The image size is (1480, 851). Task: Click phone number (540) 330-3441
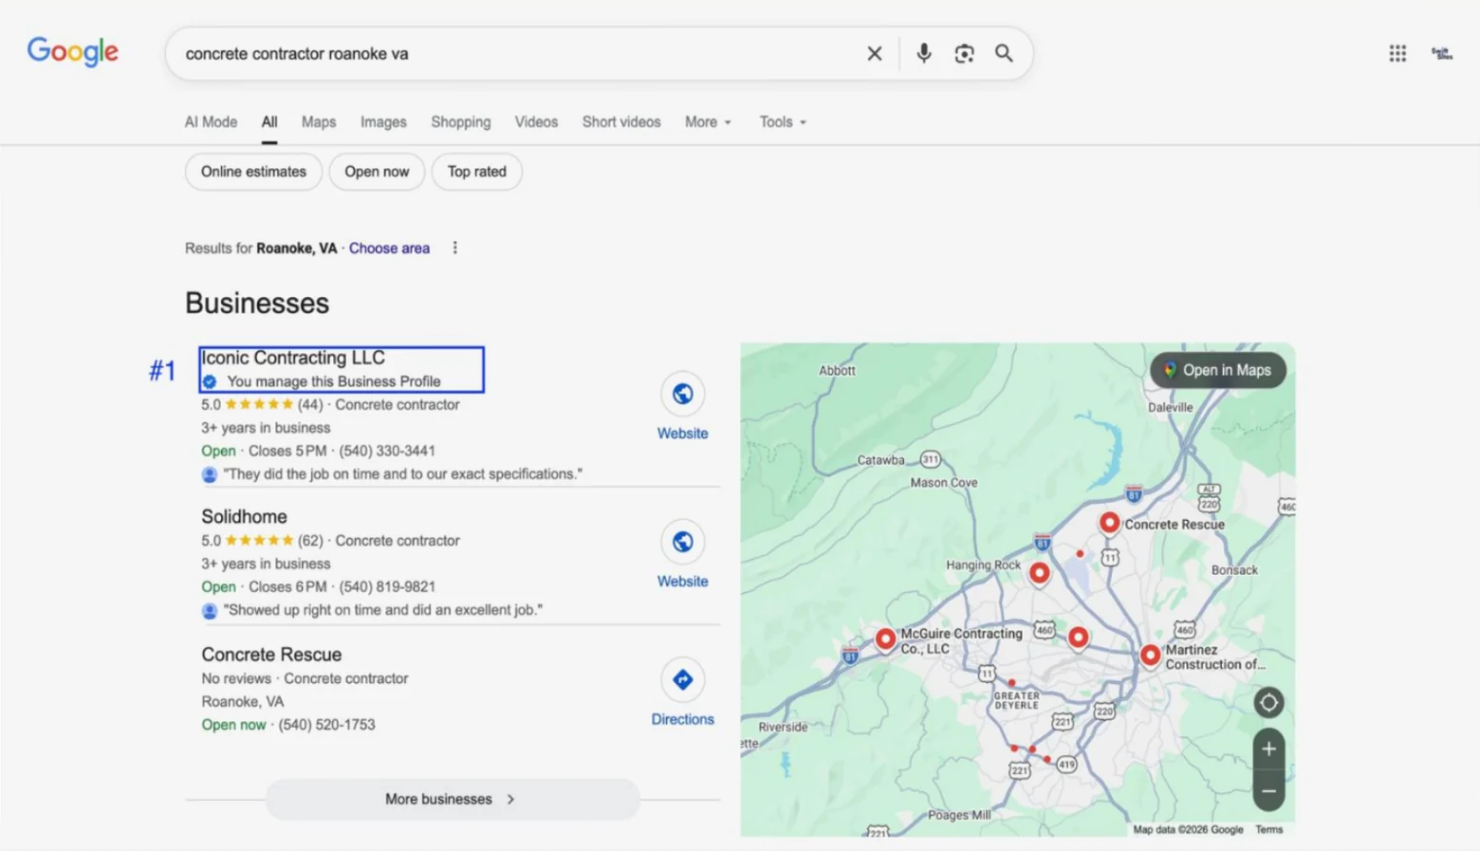(x=387, y=451)
